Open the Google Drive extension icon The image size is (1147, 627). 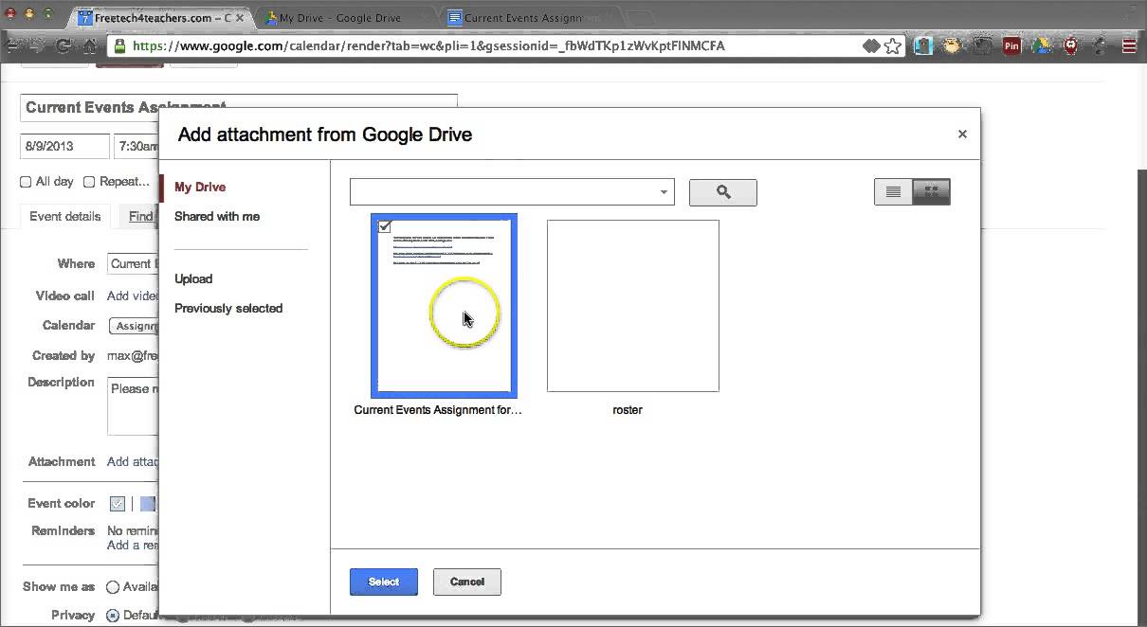pyautogui.click(x=1042, y=45)
